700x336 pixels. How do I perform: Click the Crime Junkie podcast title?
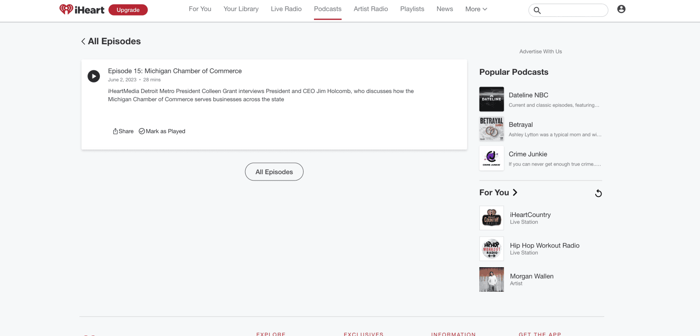tap(528, 154)
